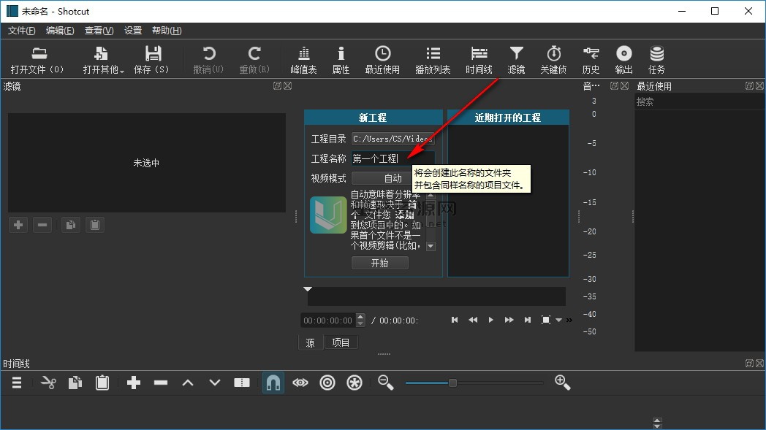
Task: Switch to the Source (源) tab
Action: coord(310,342)
